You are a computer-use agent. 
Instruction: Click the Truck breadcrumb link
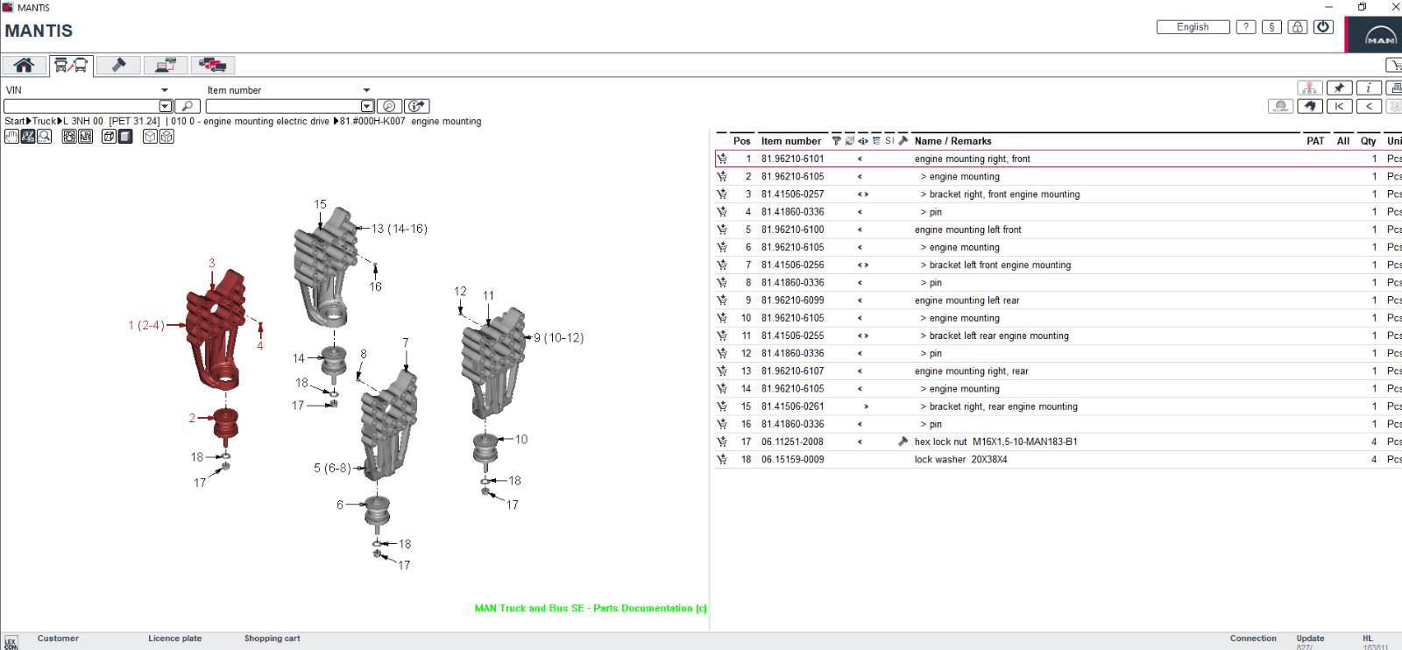point(44,122)
